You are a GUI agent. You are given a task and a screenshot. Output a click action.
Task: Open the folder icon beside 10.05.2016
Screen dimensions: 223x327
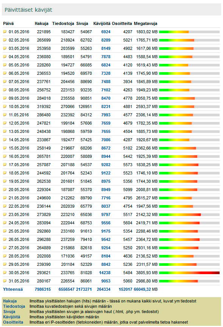[5, 106]
